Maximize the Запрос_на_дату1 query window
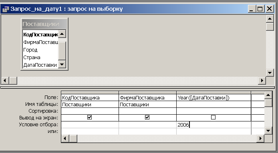 pos(260,9)
